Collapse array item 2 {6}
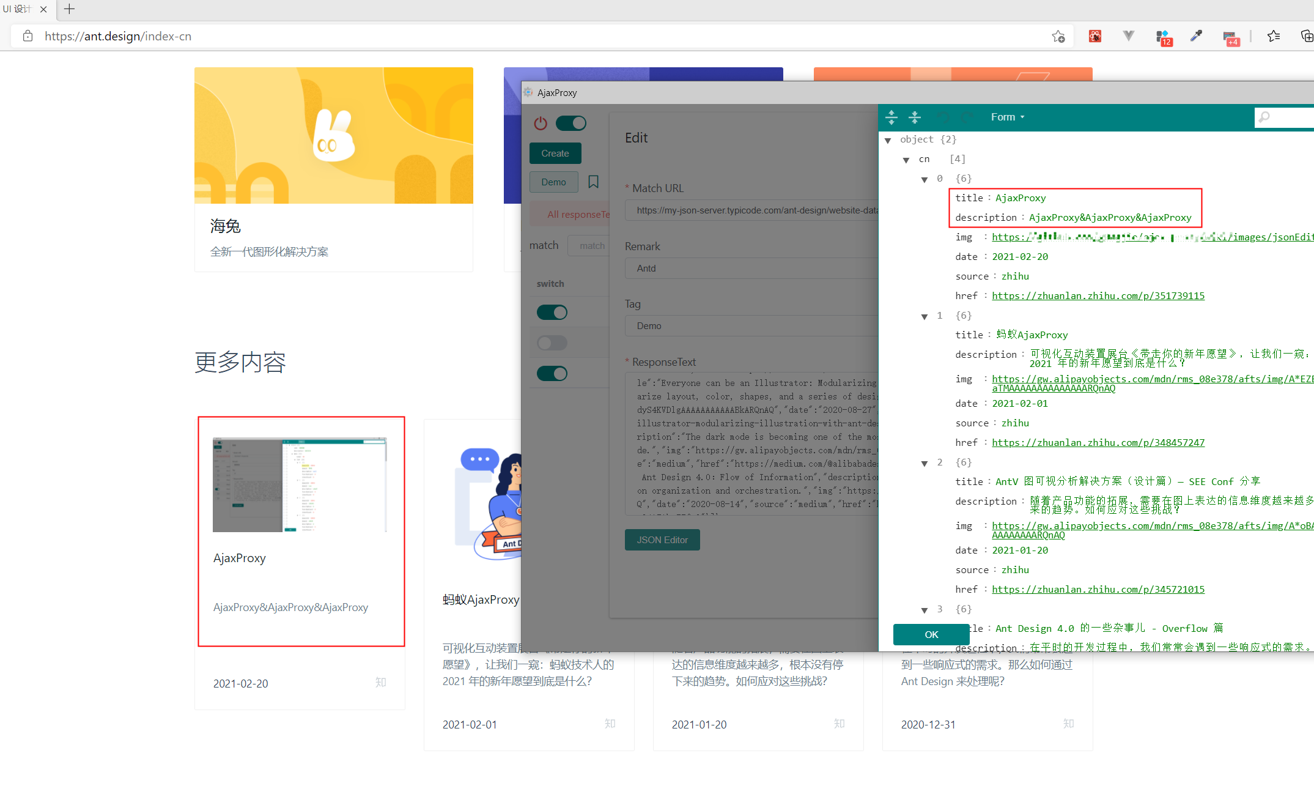The image size is (1314, 786). click(x=925, y=463)
